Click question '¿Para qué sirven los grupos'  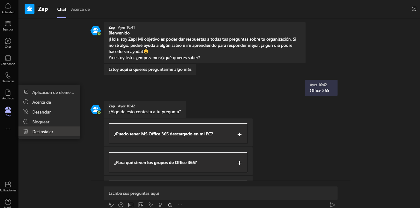coord(155,162)
